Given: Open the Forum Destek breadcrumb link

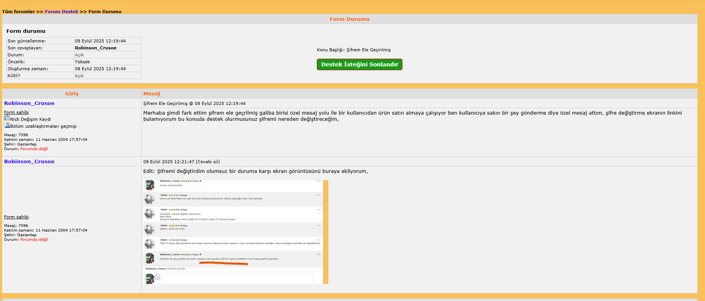Looking at the screenshot, I should [61, 12].
